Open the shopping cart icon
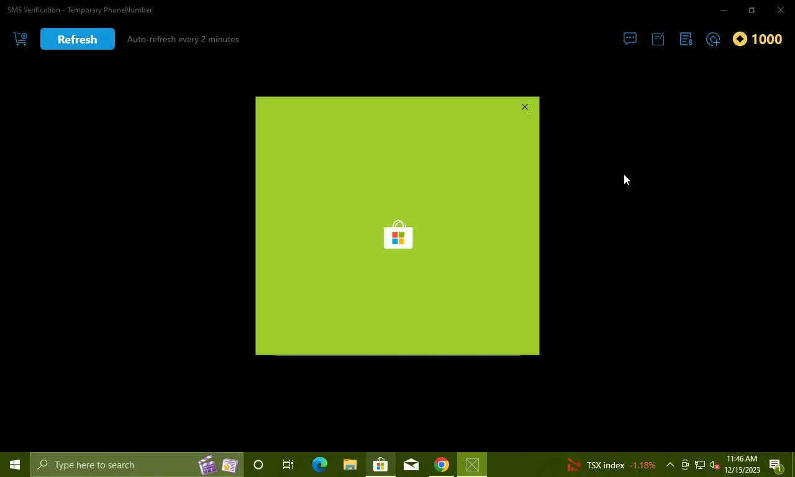Screen dimensions: 795x477 [x=20, y=39]
